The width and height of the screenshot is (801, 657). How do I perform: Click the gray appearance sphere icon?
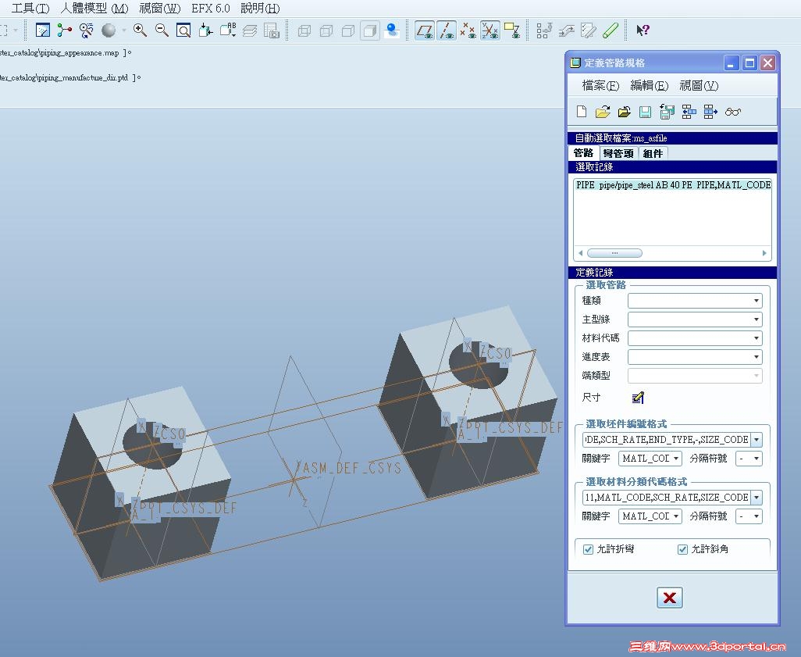109,30
